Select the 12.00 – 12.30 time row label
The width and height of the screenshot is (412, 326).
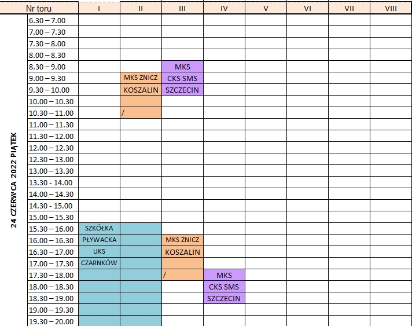click(53, 148)
